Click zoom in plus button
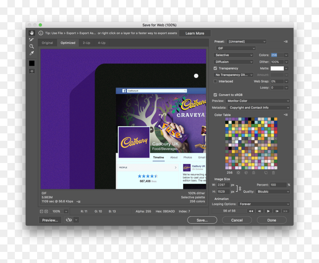Image resolution: width=319 pixels, height=263 pixels. tap(46, 212)
